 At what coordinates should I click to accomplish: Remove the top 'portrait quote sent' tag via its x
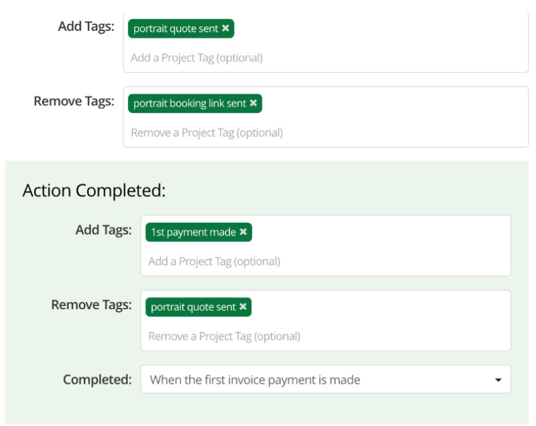coord(225,28)
